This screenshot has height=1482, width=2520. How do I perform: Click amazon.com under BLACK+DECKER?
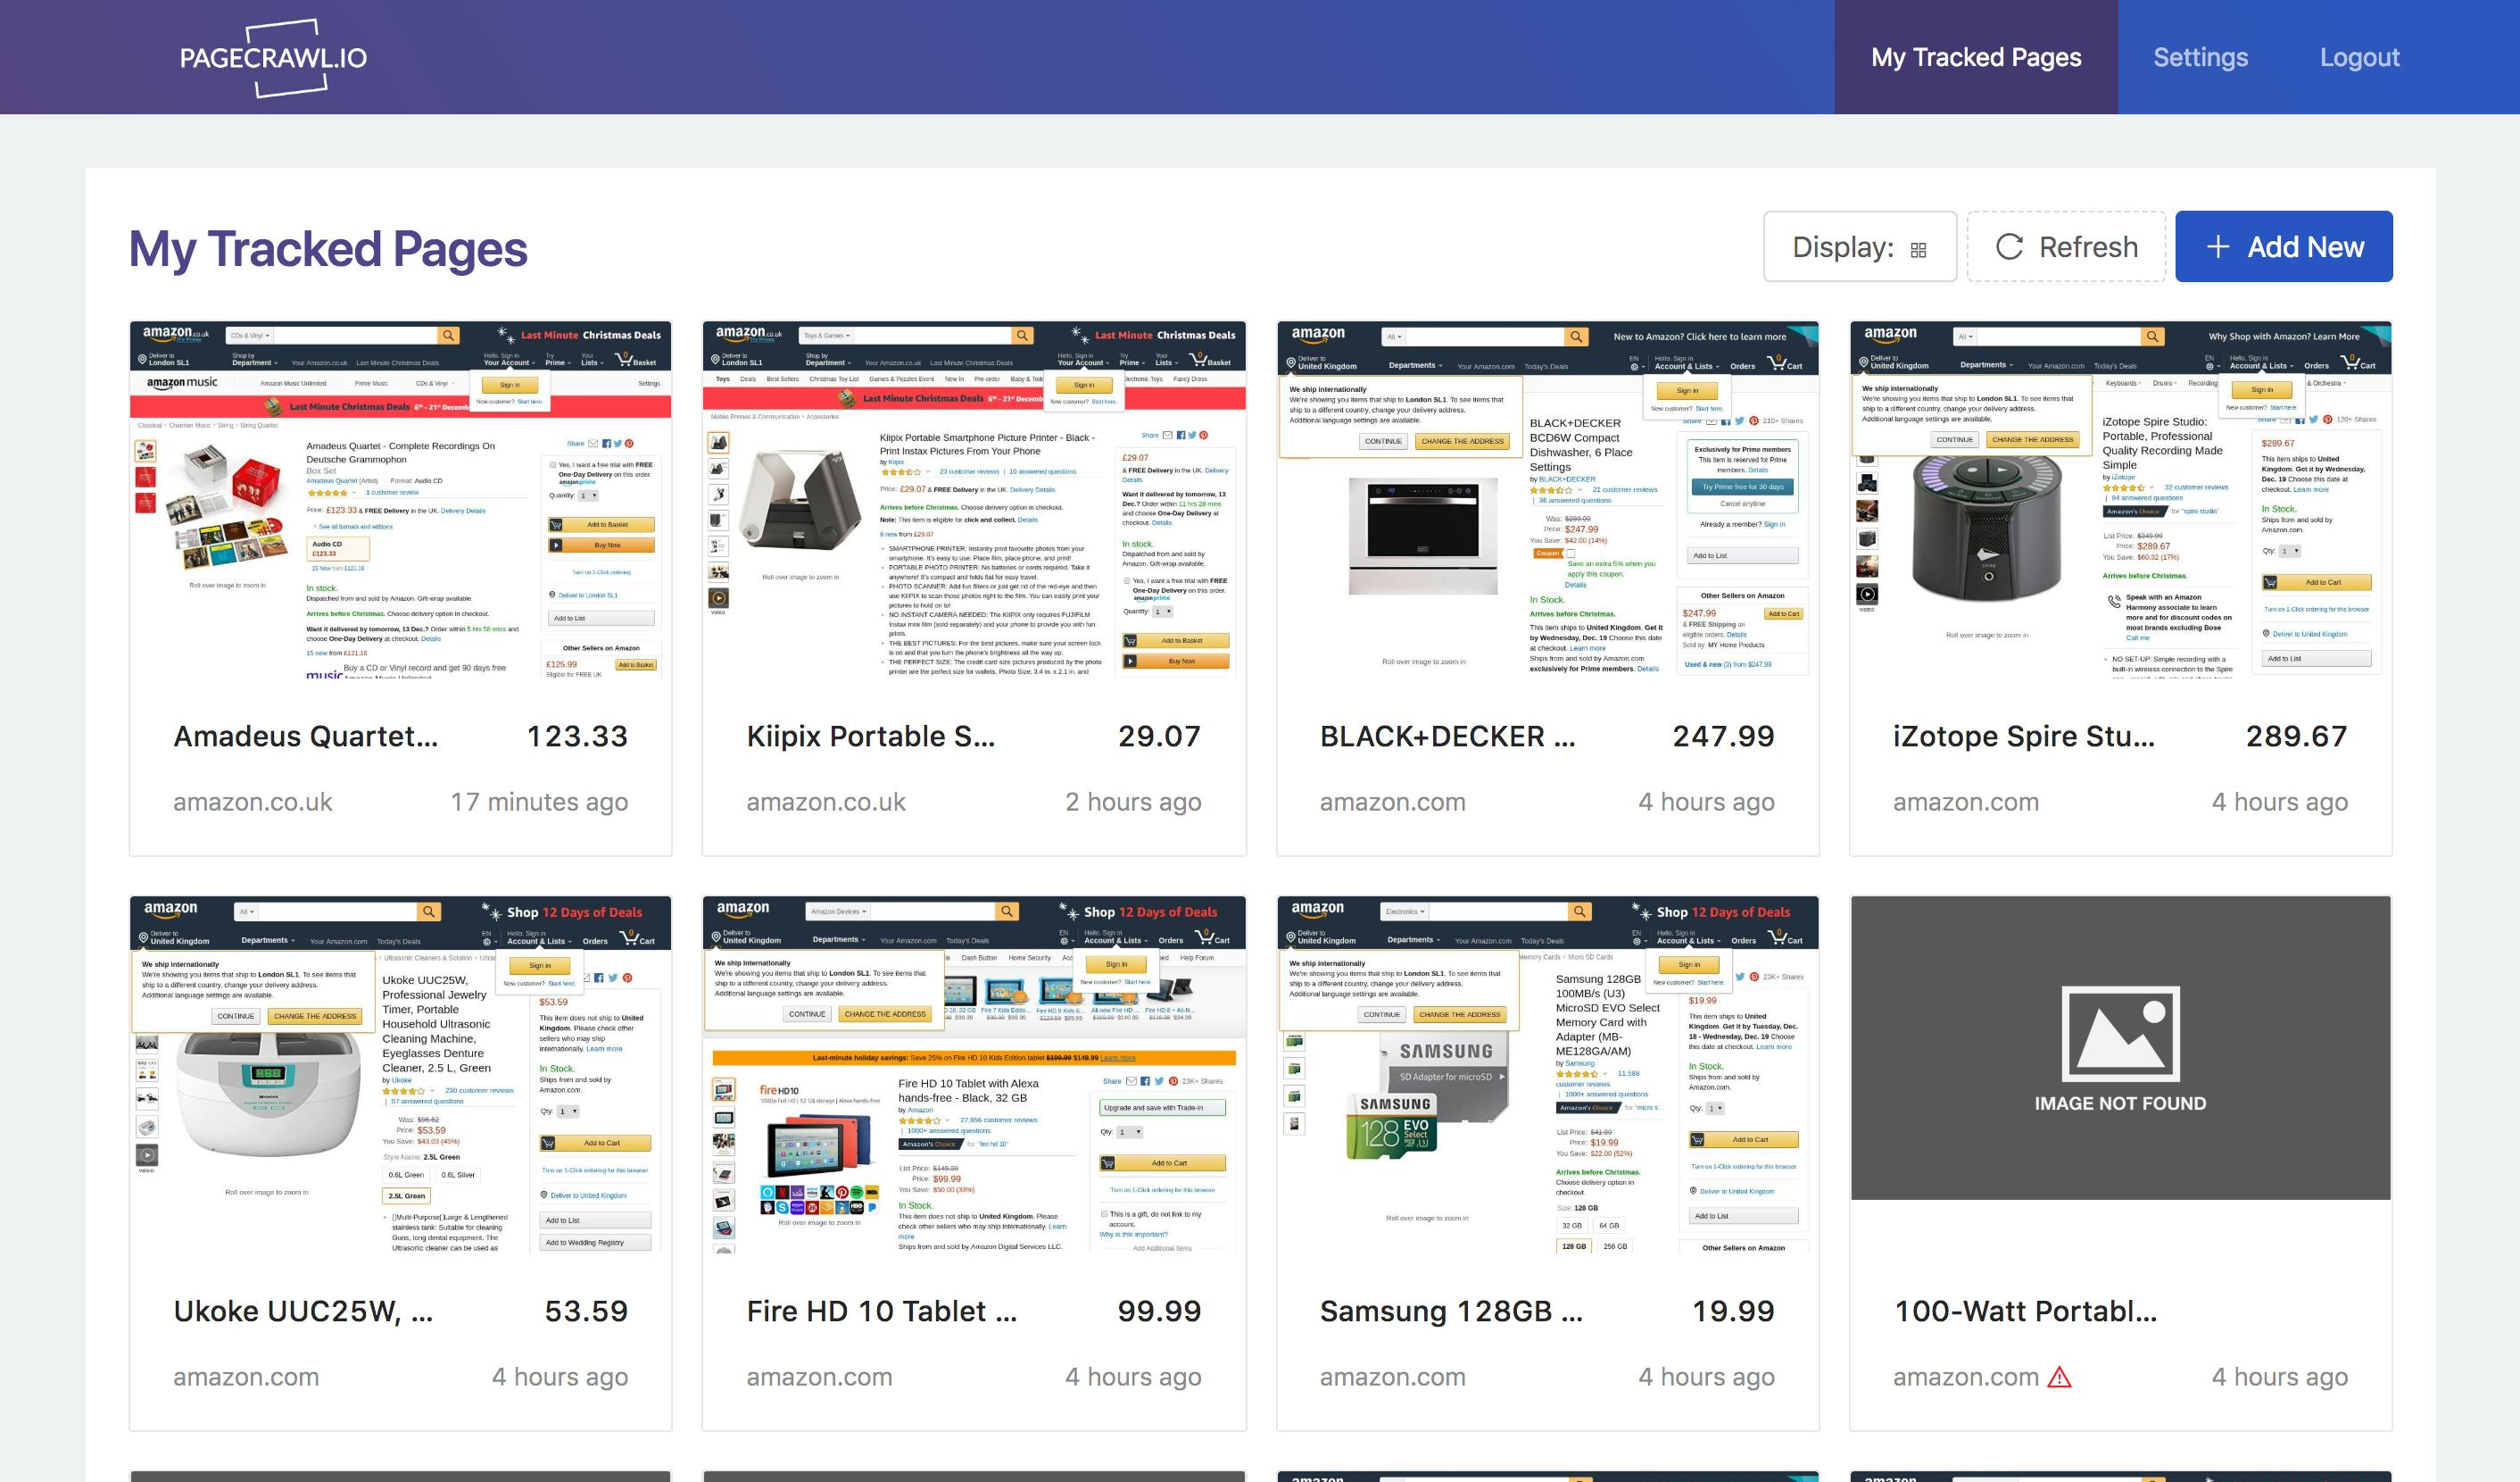[1393, 802]
